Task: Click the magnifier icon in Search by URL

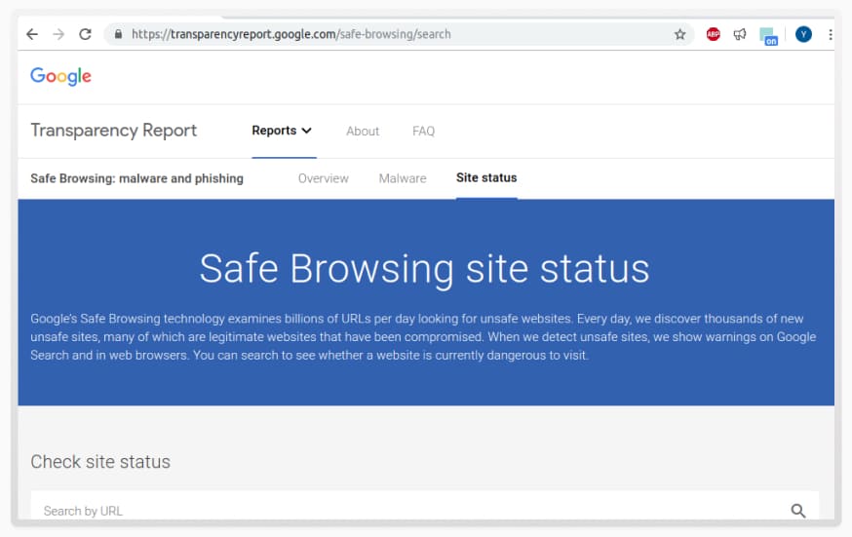Action: (798, 511)
